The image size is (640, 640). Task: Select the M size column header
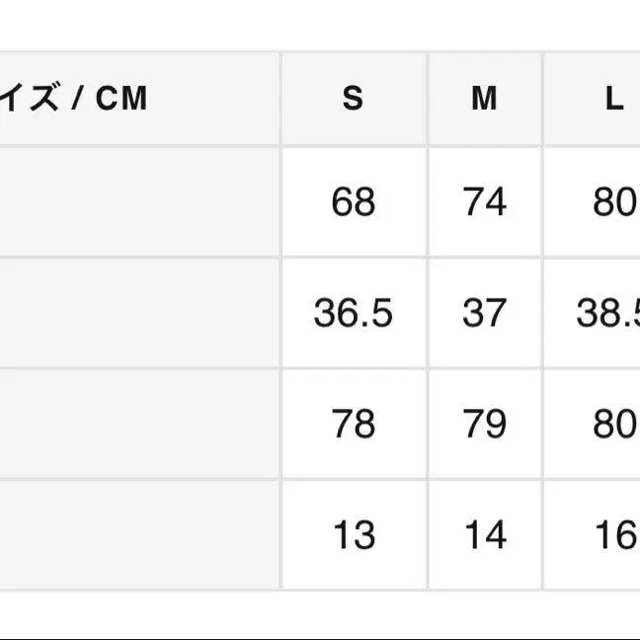484,99
